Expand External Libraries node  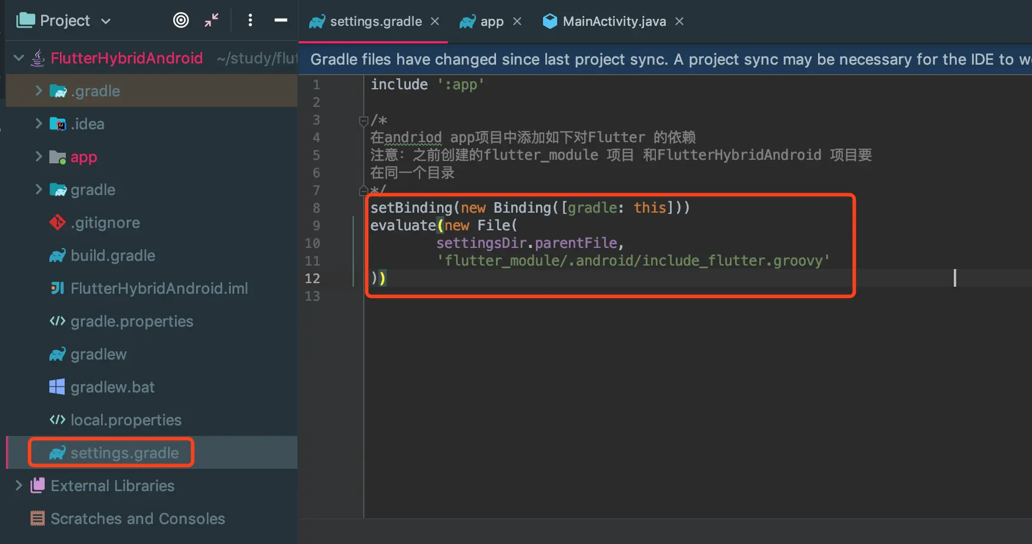19,485
